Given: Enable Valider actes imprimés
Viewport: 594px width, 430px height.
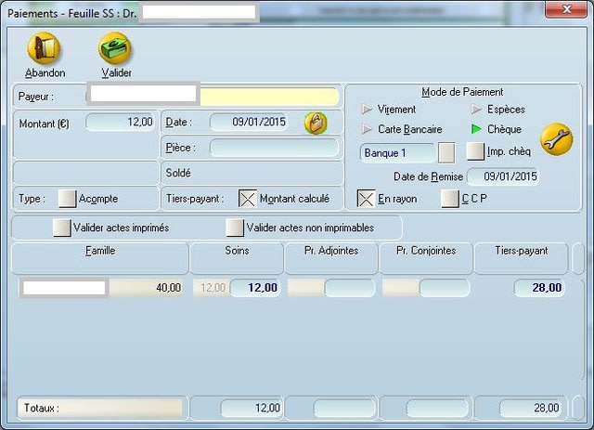Looking at the screenshot, I should pos(62,228).
